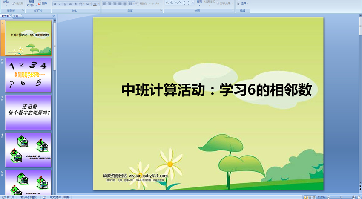Viewport: 362px width, 199px height.
Task: Switch to the Outline tab
Action: click(x=15, y=16)
